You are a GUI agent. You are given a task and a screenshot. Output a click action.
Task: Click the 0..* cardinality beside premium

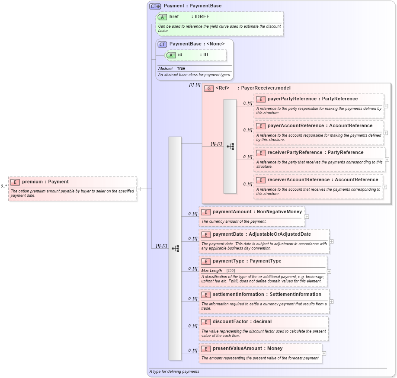[x=4, y=186]
